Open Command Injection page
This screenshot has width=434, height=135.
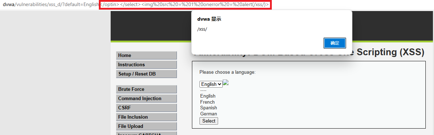[146, 98]
